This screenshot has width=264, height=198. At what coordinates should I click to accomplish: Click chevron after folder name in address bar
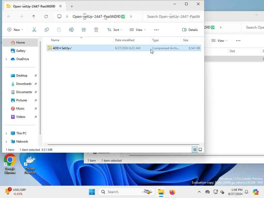point(131,16)
